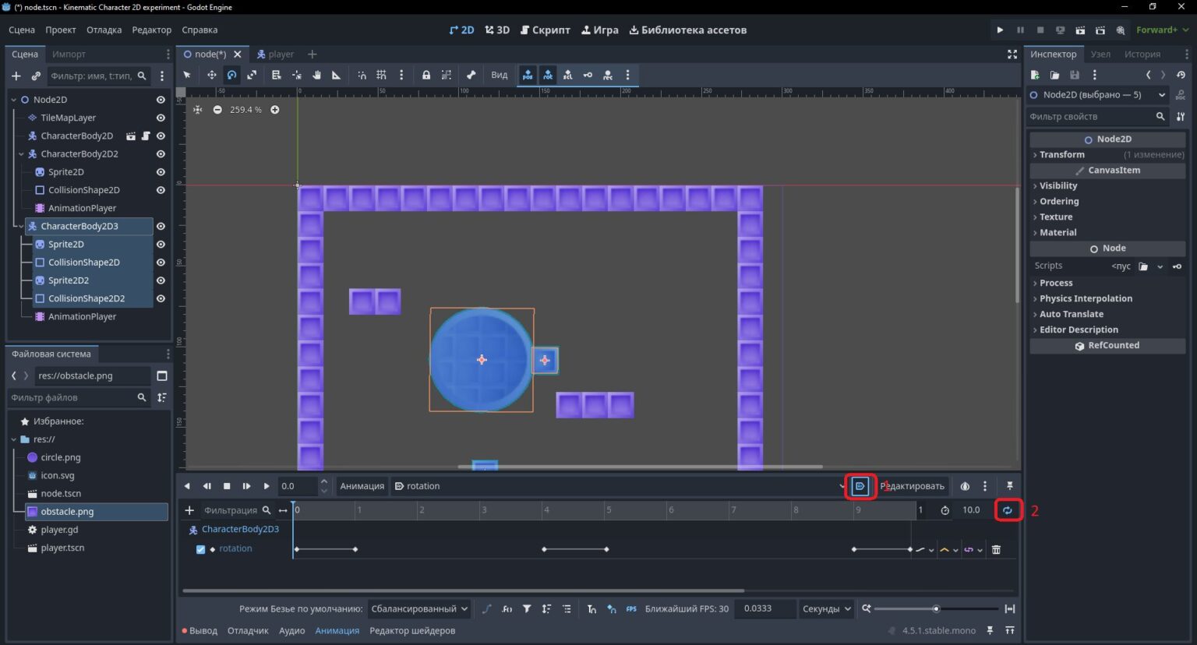Open the Библиотека ассетов workspace
This screenshot has width=1197, height=645.
click(x=687, y=30)
